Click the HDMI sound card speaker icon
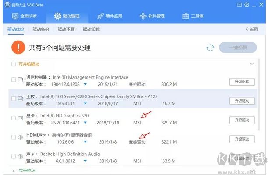The width and height of the screenshot is (268, 175). point(20,138)
